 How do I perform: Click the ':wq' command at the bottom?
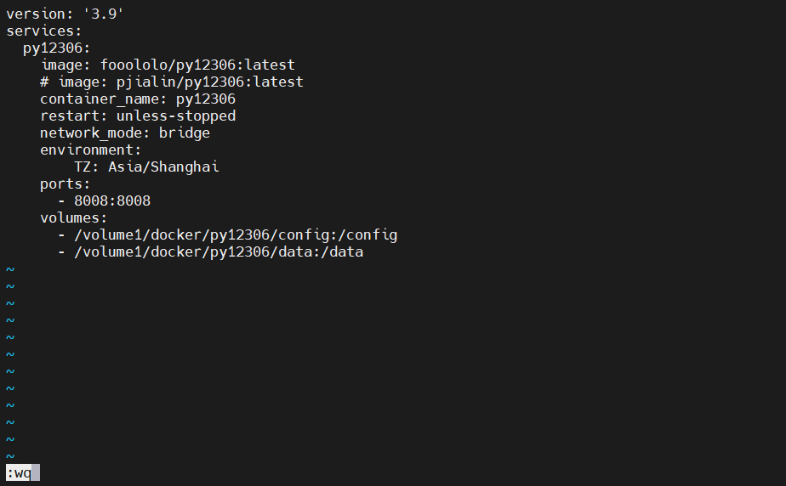coord(19,472)
